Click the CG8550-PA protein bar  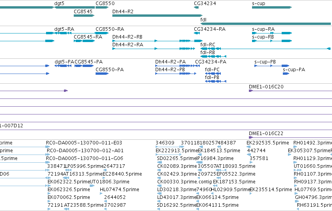coord(102,74)
